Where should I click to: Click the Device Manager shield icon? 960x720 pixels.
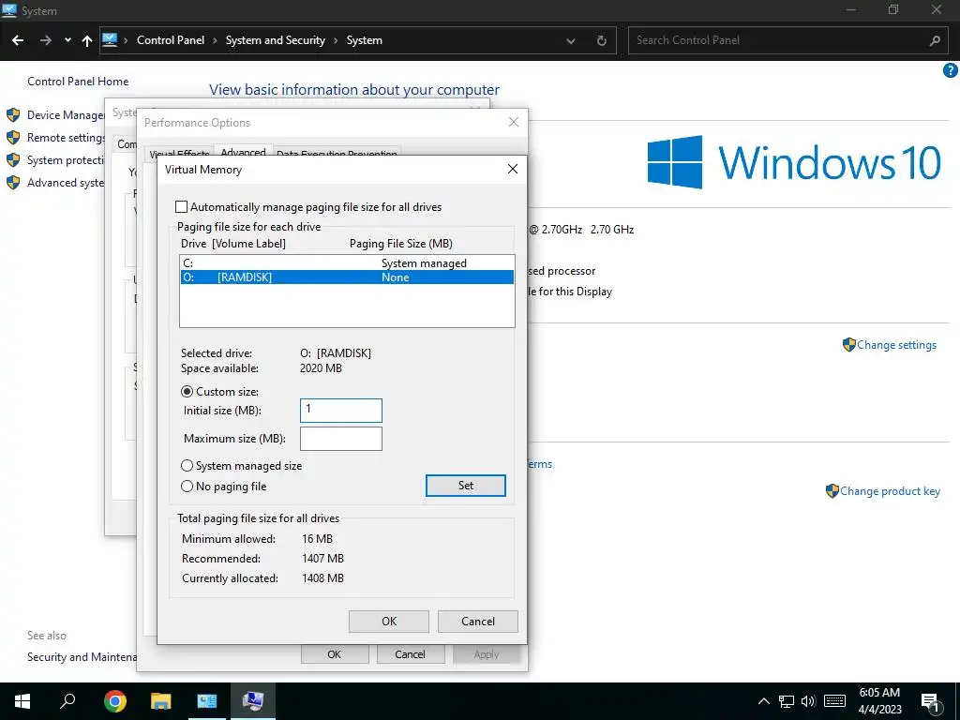point(13,115)
